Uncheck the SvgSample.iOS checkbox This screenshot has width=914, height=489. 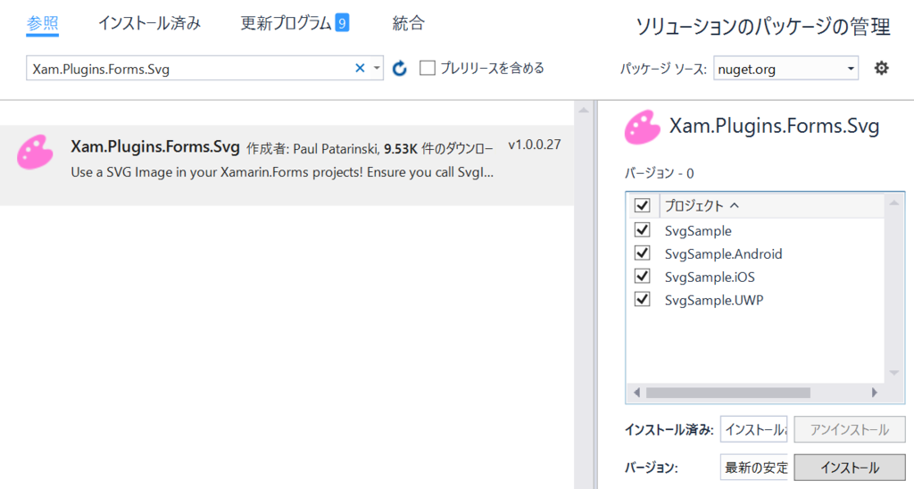click(x=642, y=277)
